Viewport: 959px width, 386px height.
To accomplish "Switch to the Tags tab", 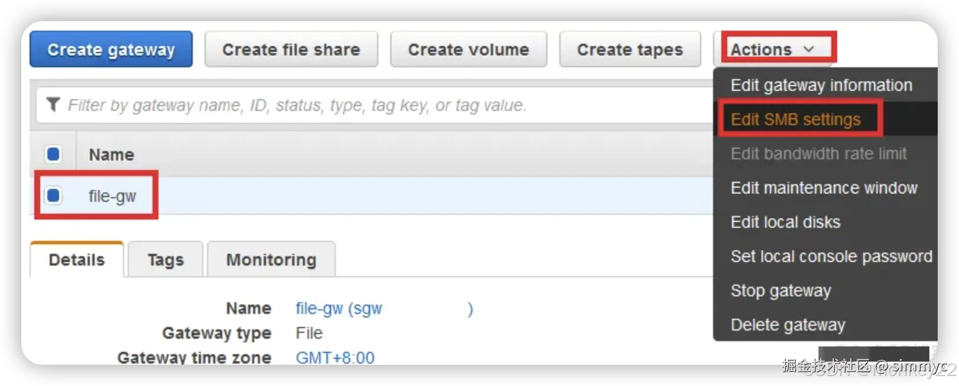I will coord(166,260).
